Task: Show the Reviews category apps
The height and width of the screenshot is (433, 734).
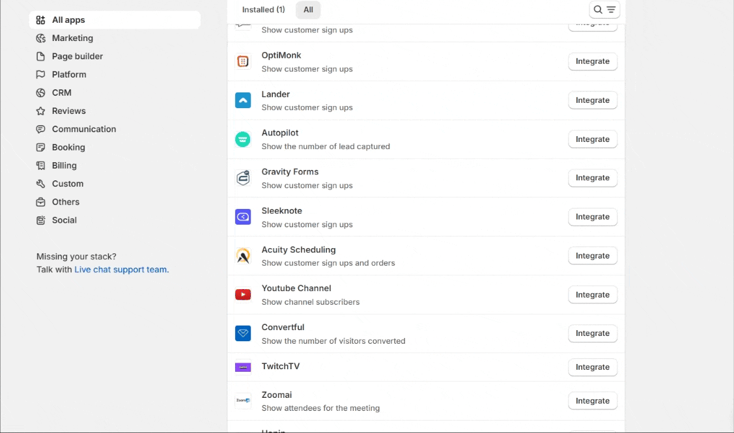Action: [x=69, y=111]
